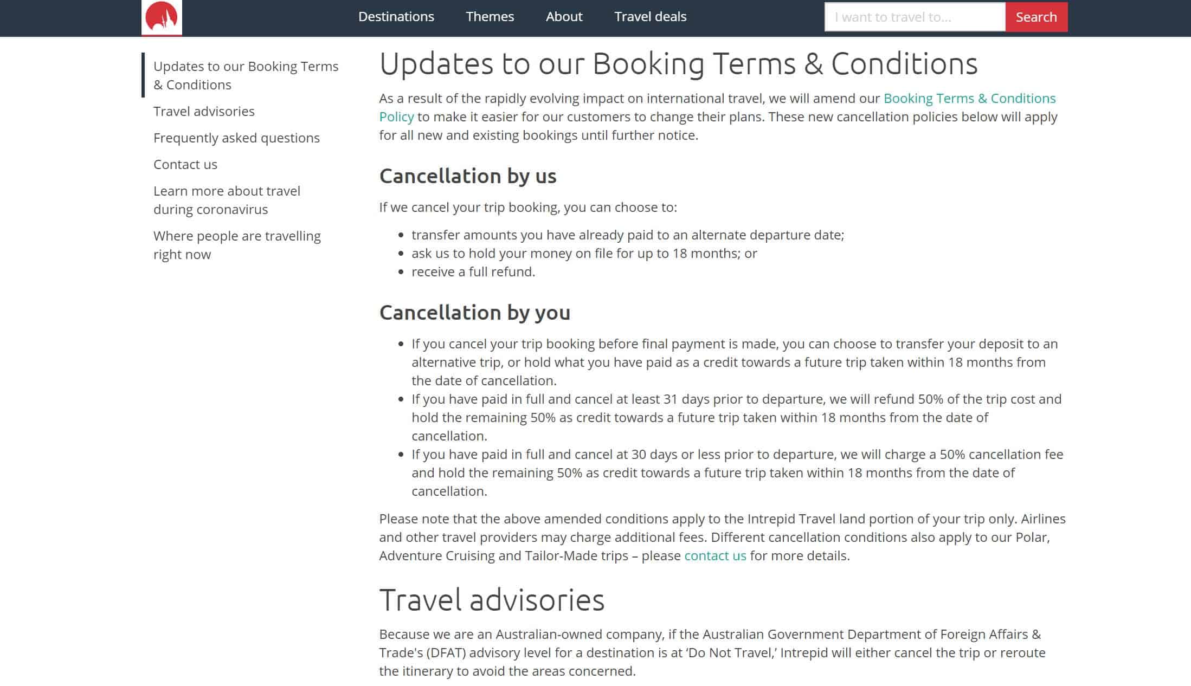The height and width of the screenshot is (686, 1191).
Task: Jump to Travel advisories in sidebar
Action: click(x=204, y=111)
